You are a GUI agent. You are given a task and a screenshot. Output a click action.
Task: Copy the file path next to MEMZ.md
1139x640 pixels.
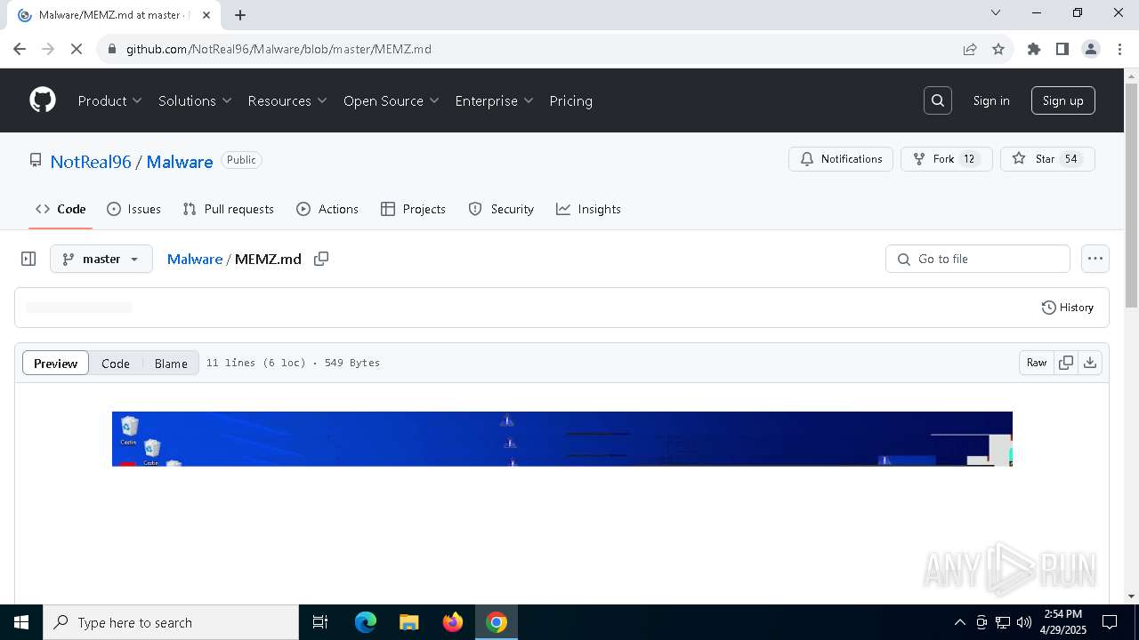pyautogui.click(x=321, y=259)
